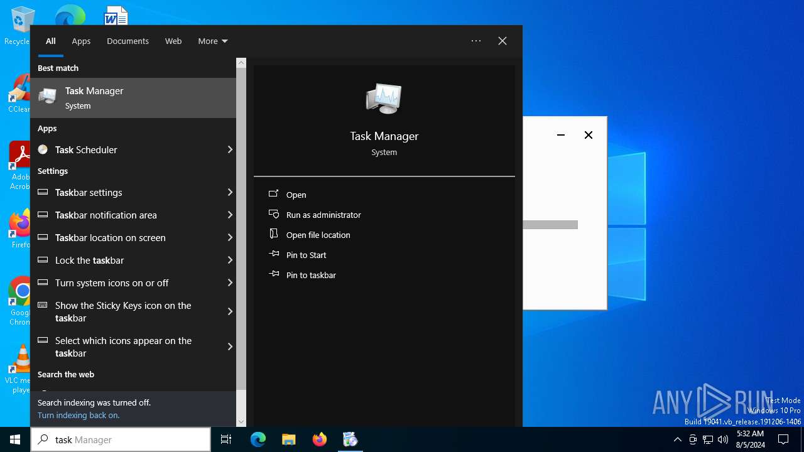804x452 pixels.
Task: Choose Open file location
Action: [x=309, y=235]
